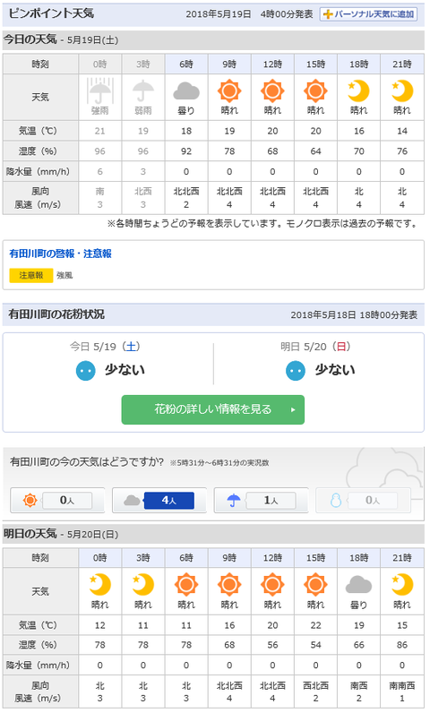
Task: Click tomorrow 21時 humidity value 86
Action: (402, 645)
